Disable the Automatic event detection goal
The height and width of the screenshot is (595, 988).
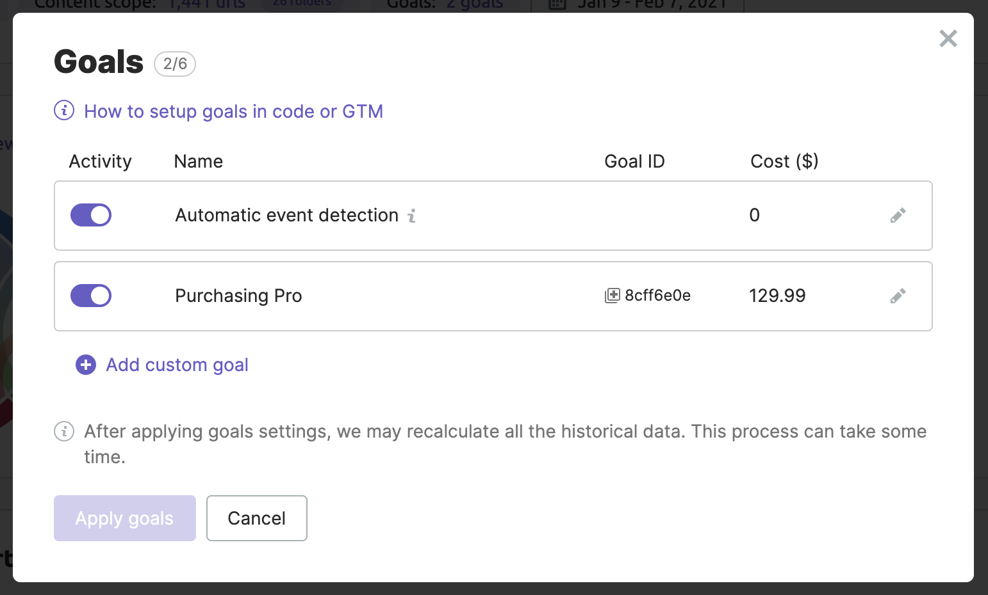(90, 215)
